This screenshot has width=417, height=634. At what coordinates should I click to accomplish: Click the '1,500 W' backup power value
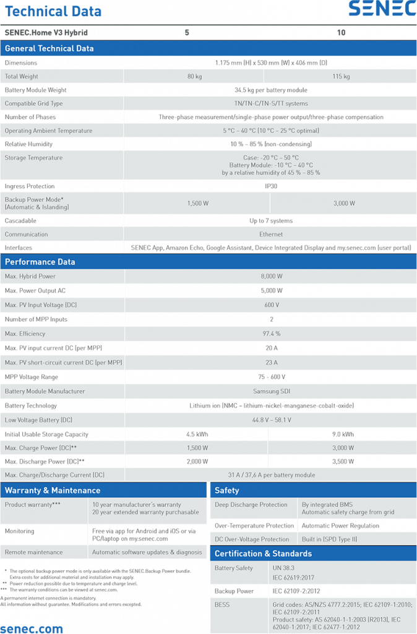click(x=197, y=203)
